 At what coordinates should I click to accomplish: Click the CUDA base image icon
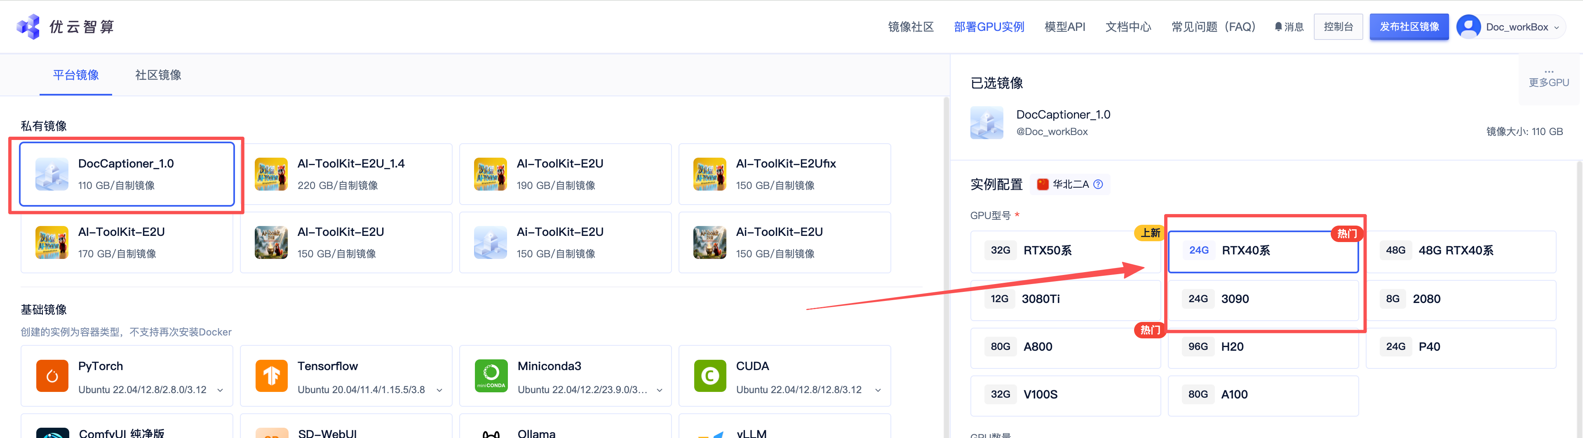[710, 375]
